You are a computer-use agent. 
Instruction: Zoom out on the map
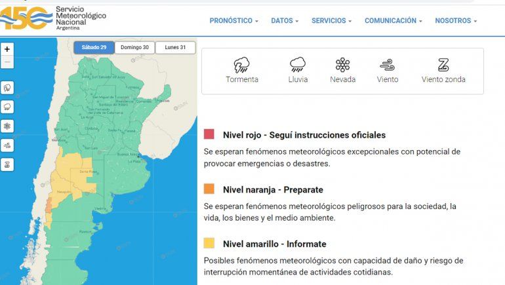point(7,62)
